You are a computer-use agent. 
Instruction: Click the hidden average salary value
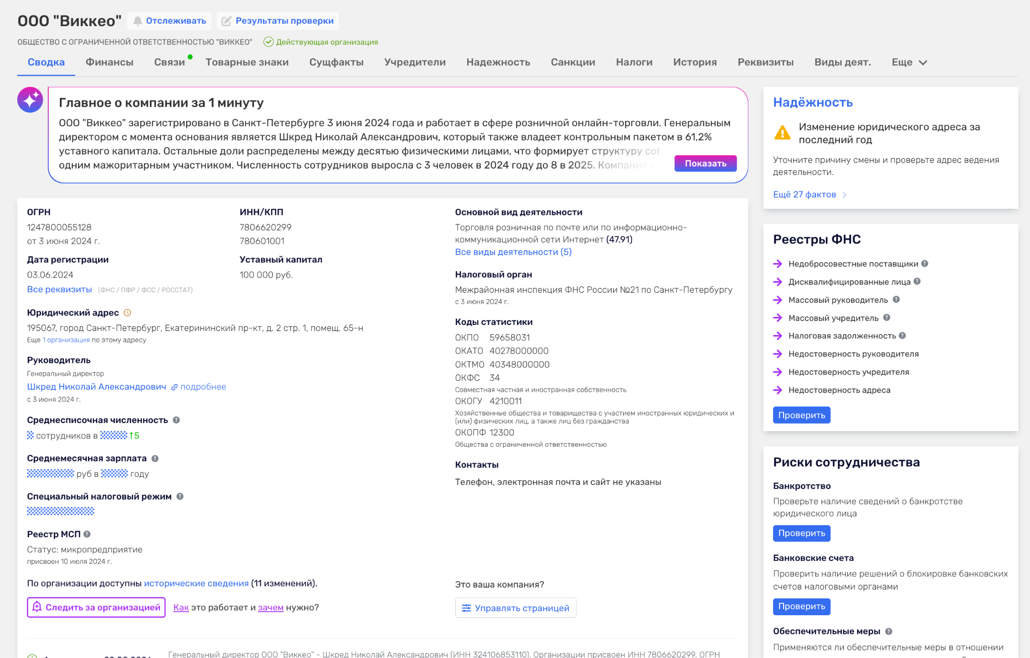click(50, 473)
